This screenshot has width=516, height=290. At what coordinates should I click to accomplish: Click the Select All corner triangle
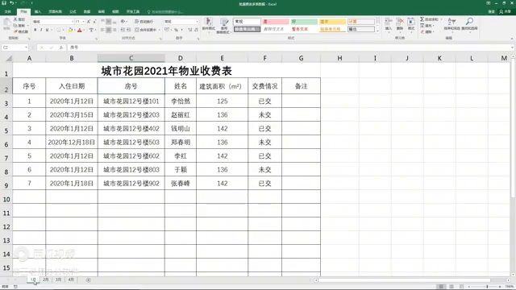[x=9, y=59]
